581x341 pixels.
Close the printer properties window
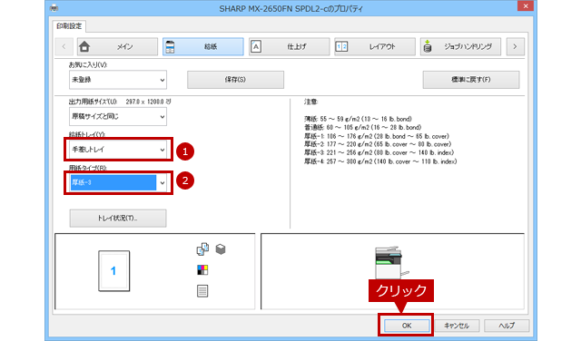coord(526,6)
